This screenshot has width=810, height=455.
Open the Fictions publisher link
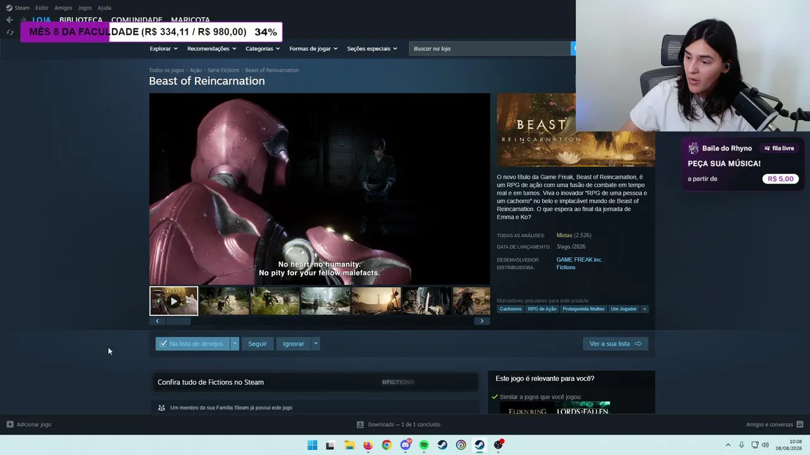pyautogui.click(x=566, y=267)
